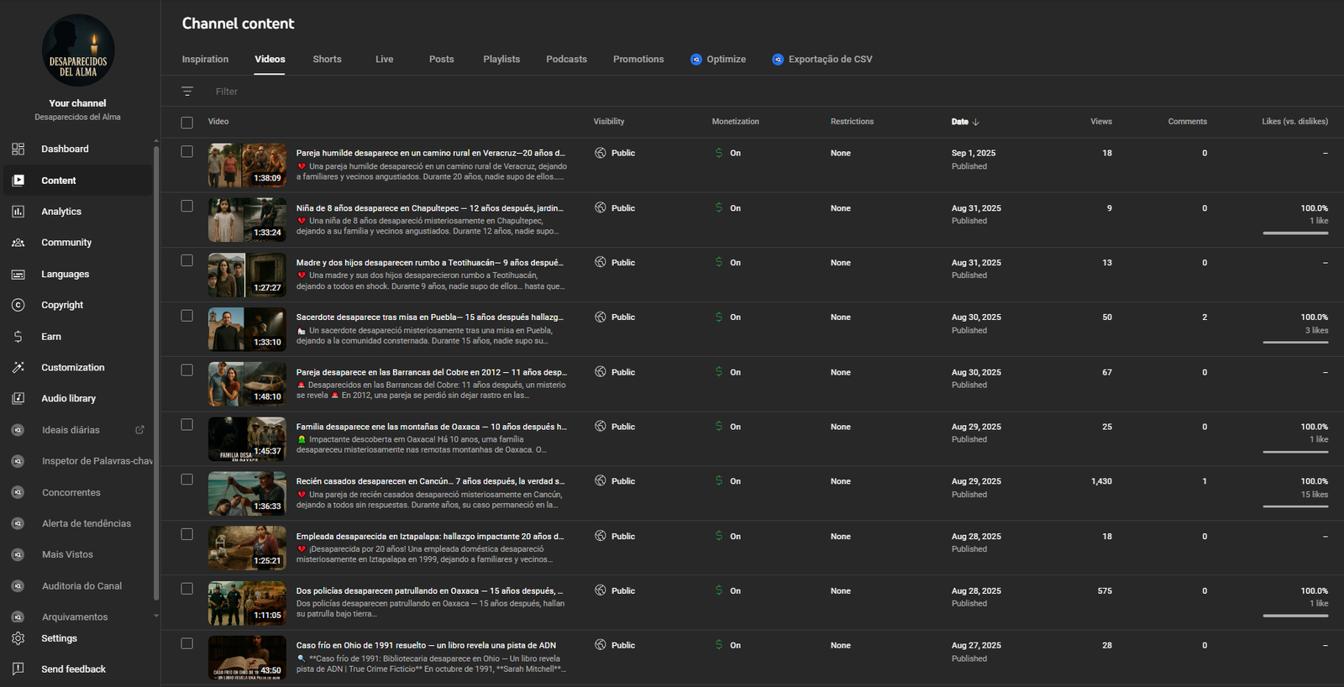Switch to the Shorts tab

tap(327, 60)
